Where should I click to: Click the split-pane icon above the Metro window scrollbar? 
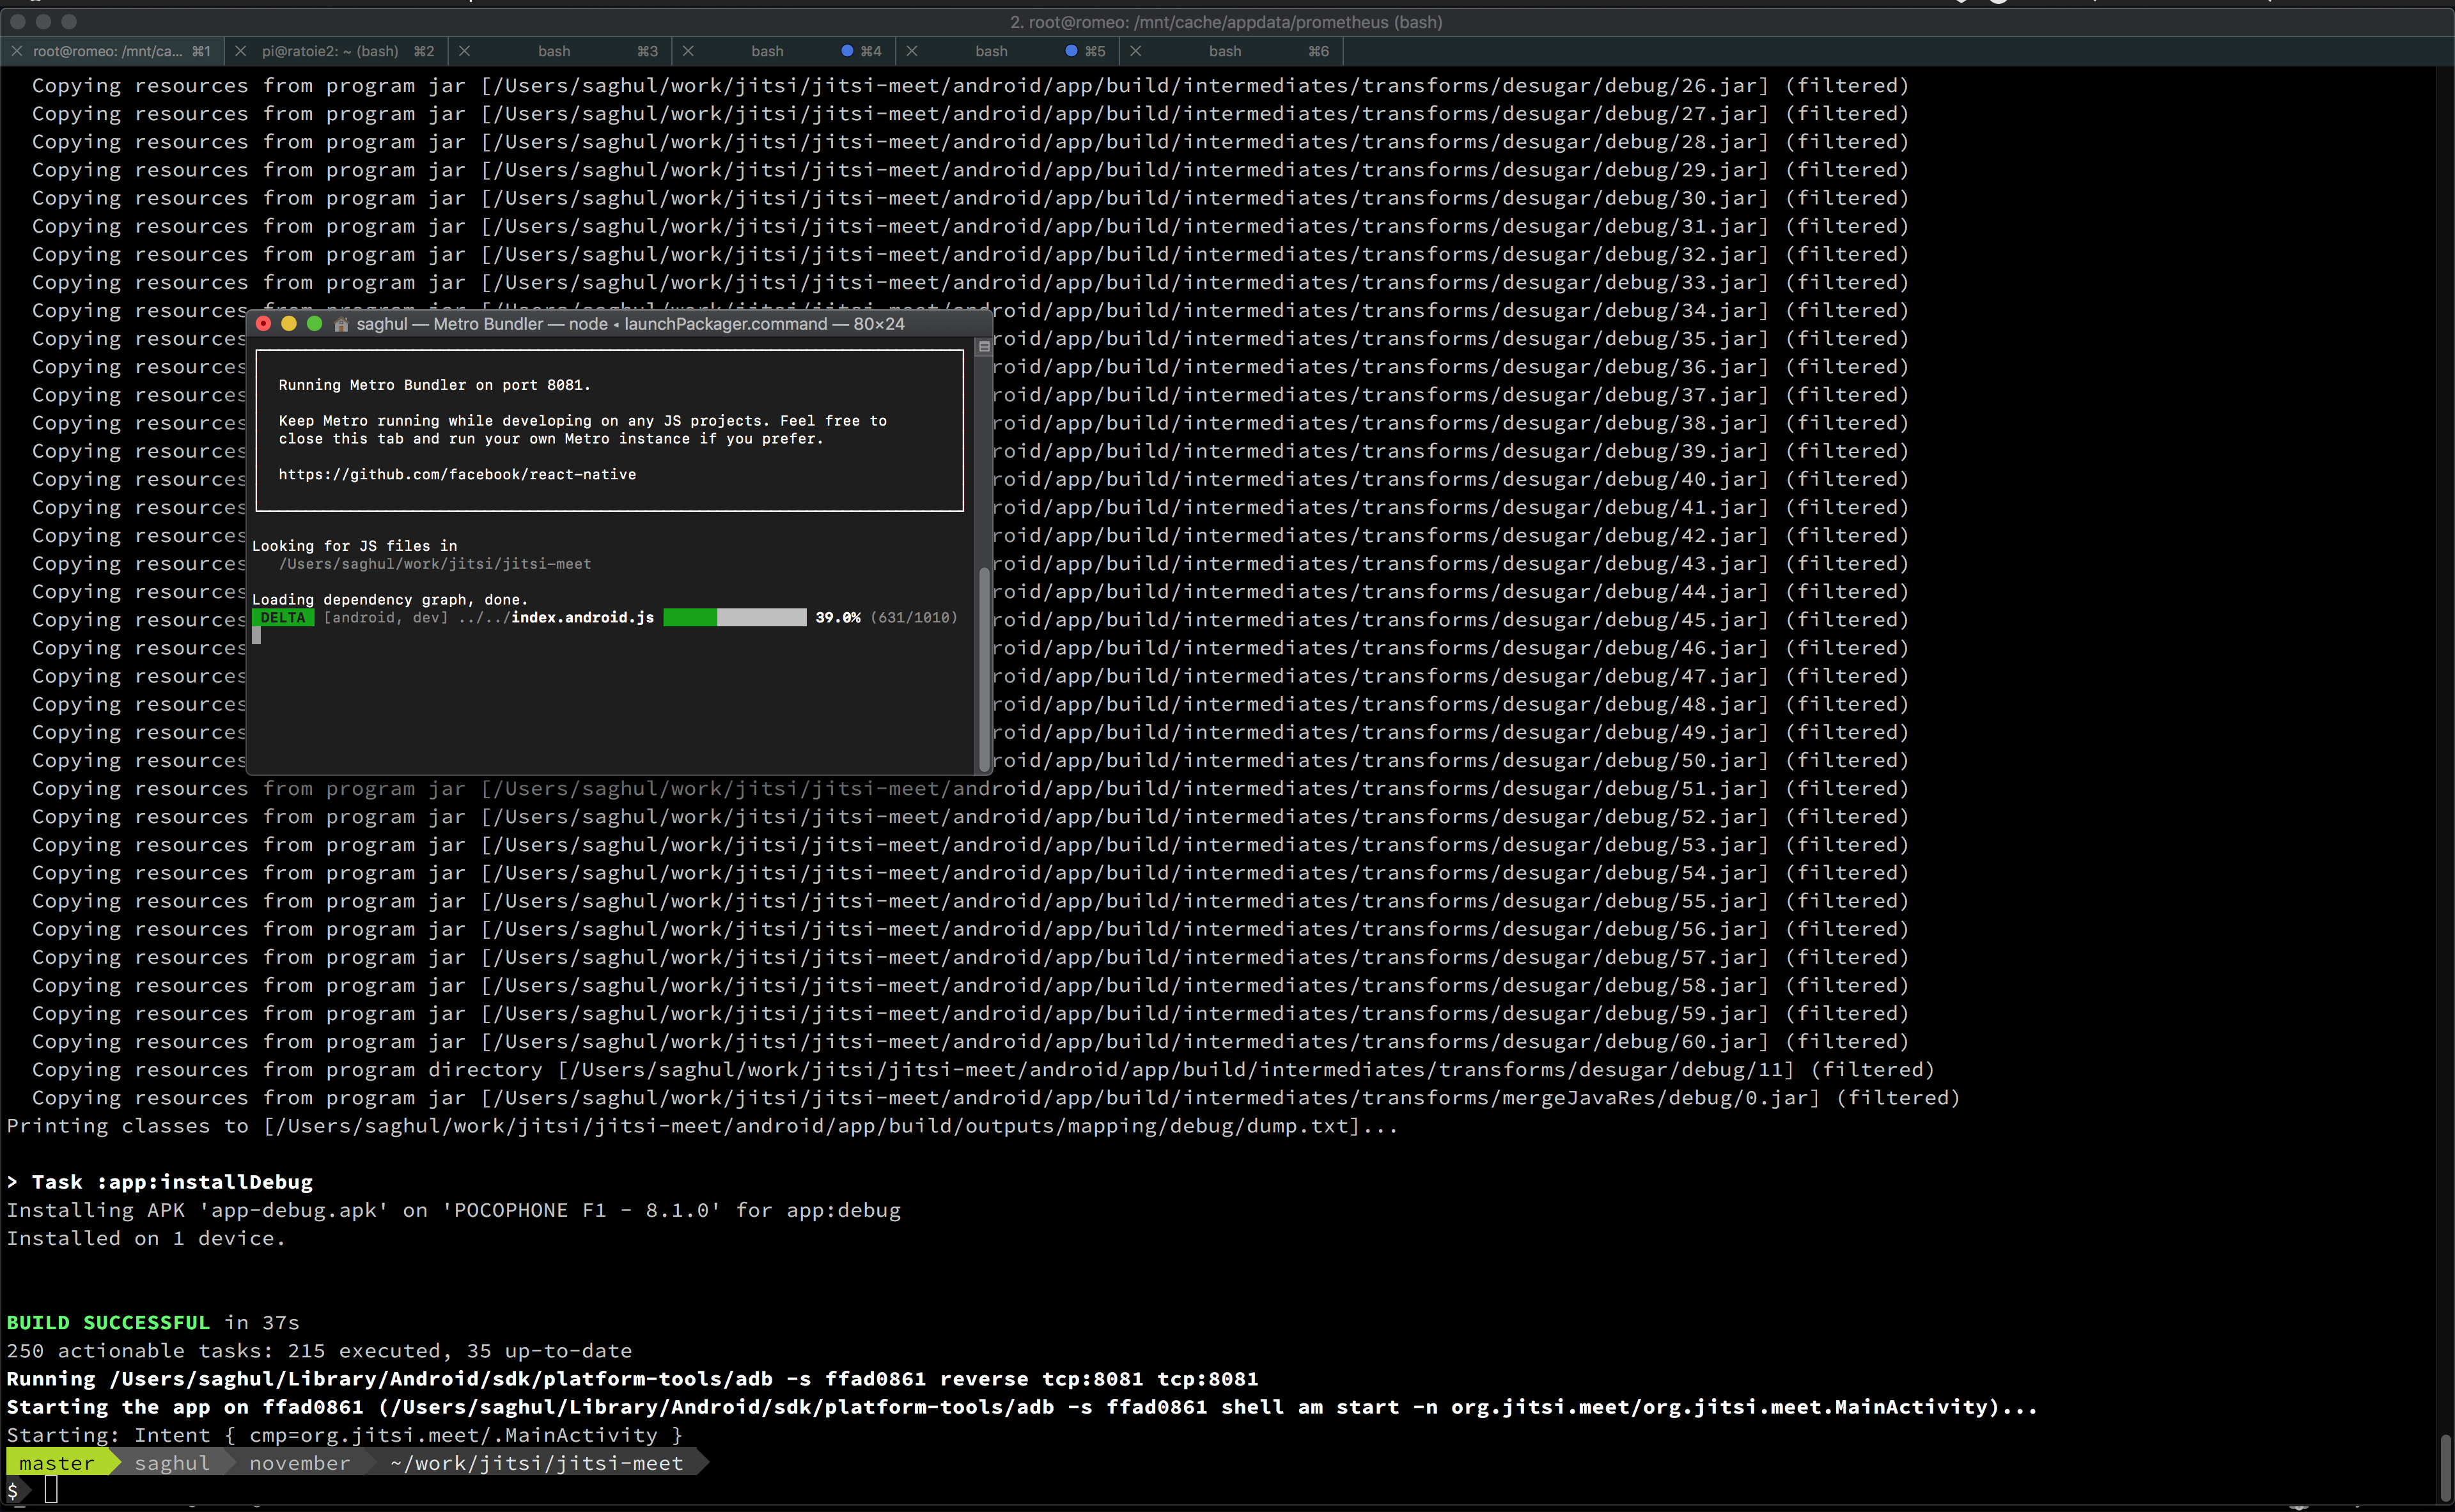point(983,347)
